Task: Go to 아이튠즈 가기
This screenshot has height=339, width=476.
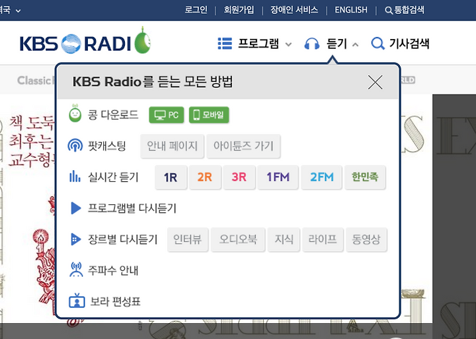Action: click(243, 146)
